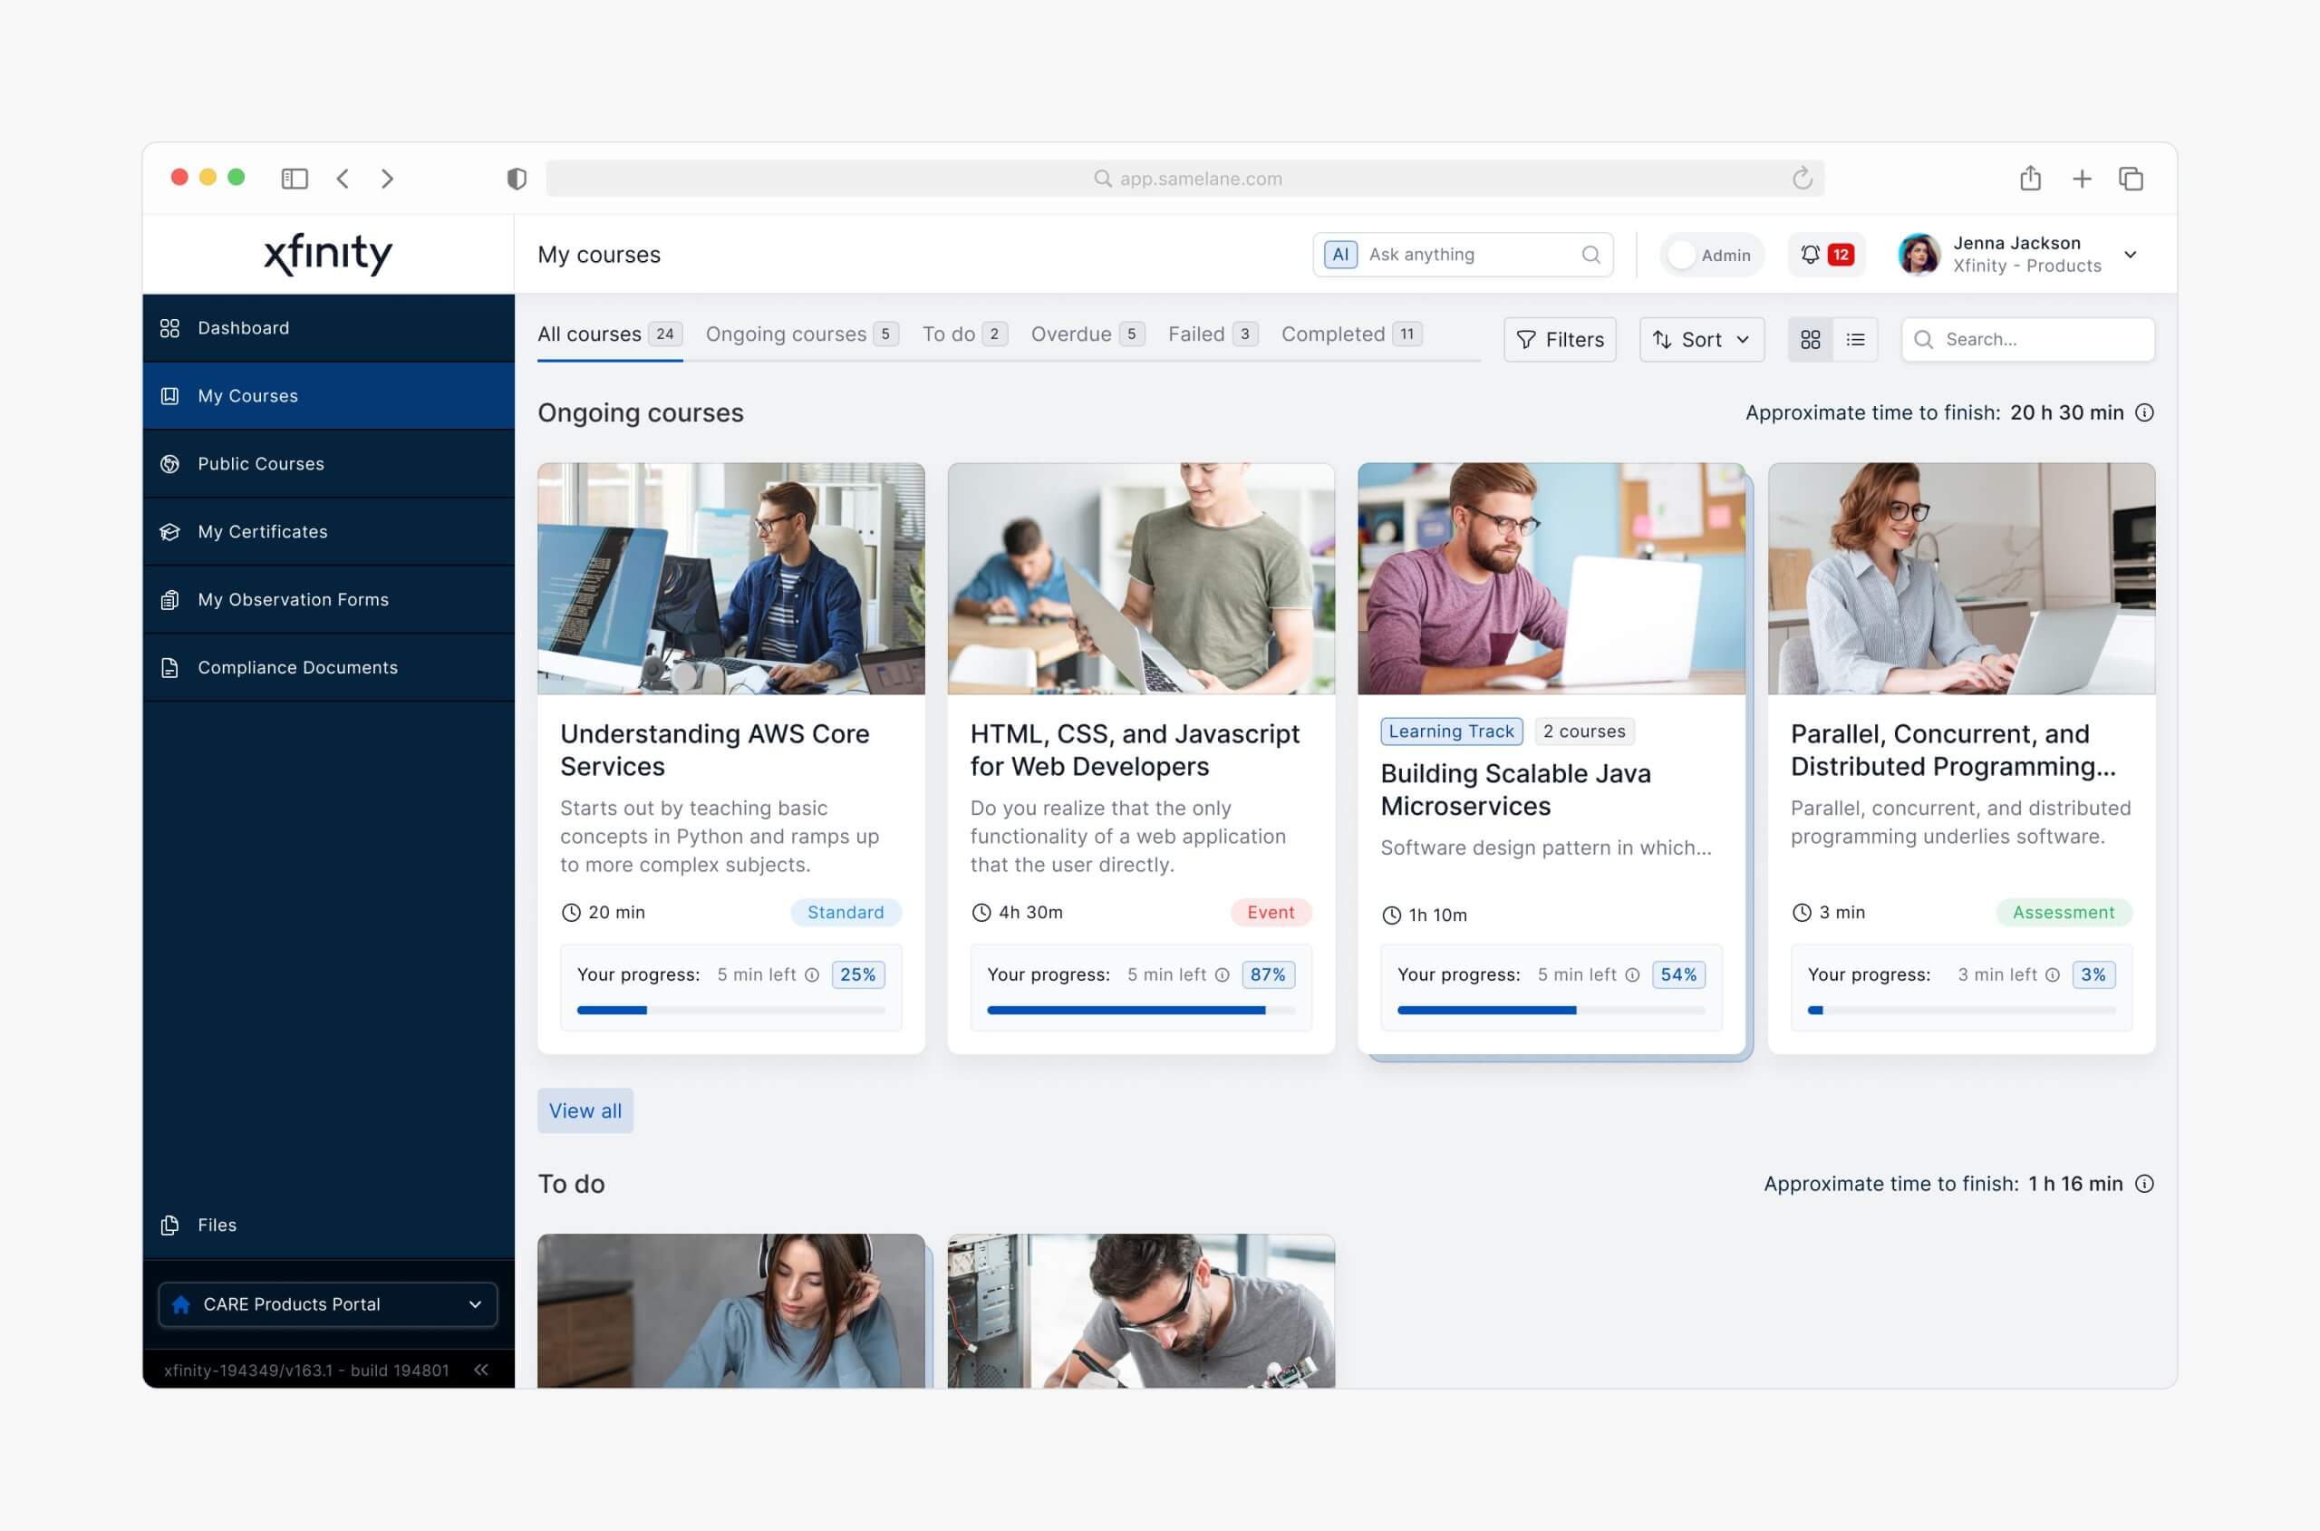Switch to grid view
The height and width of the screenshot is (1531, 2320).
tap(1811, 340)
